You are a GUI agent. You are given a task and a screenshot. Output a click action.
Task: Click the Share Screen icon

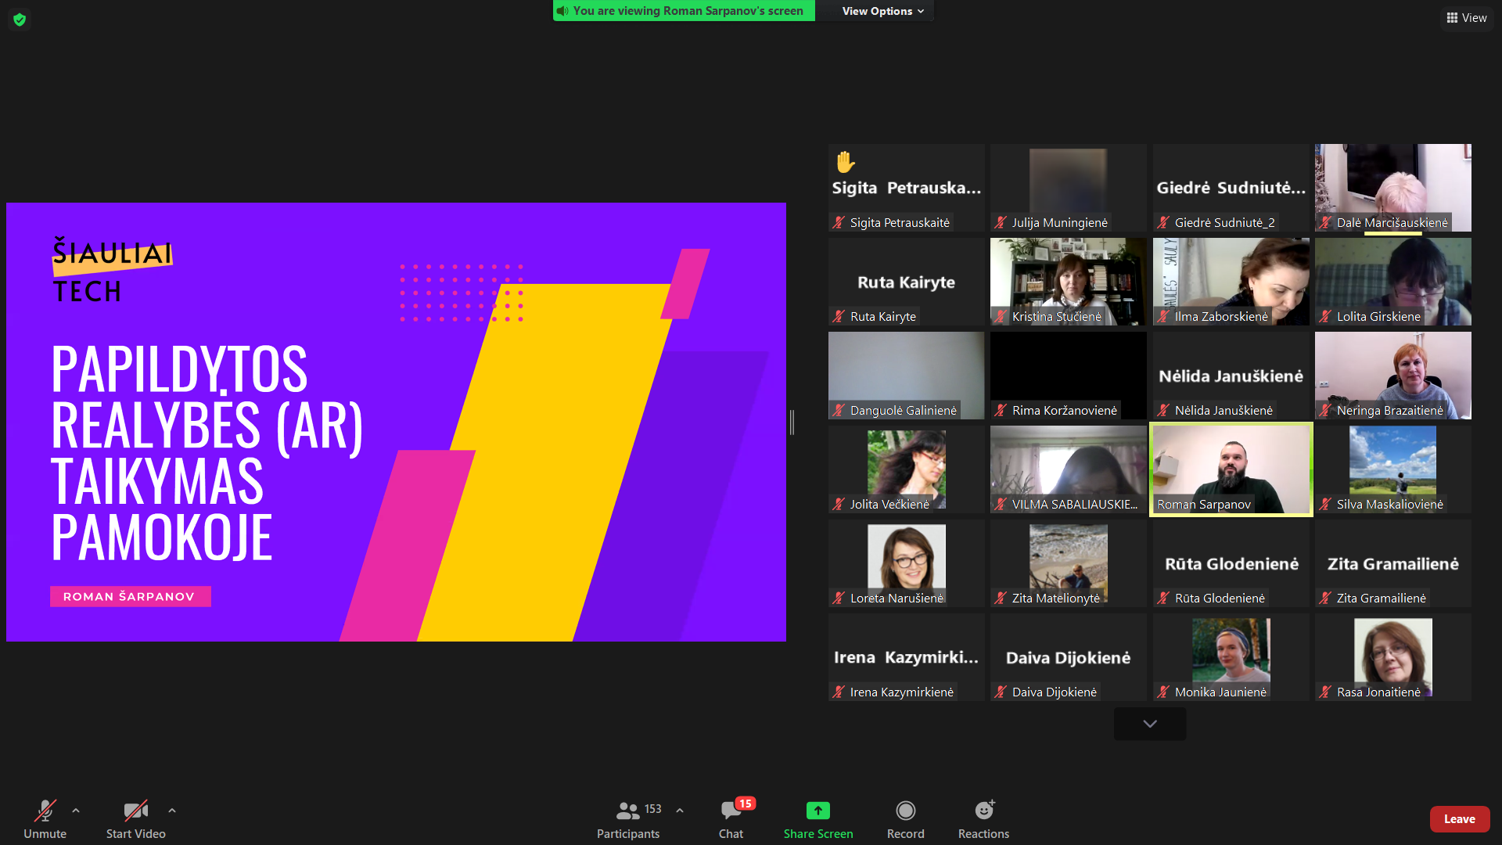click(817, 811)
